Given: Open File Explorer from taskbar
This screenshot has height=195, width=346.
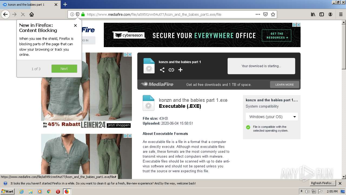Looking at the screenshot, I should pos(31,191).
